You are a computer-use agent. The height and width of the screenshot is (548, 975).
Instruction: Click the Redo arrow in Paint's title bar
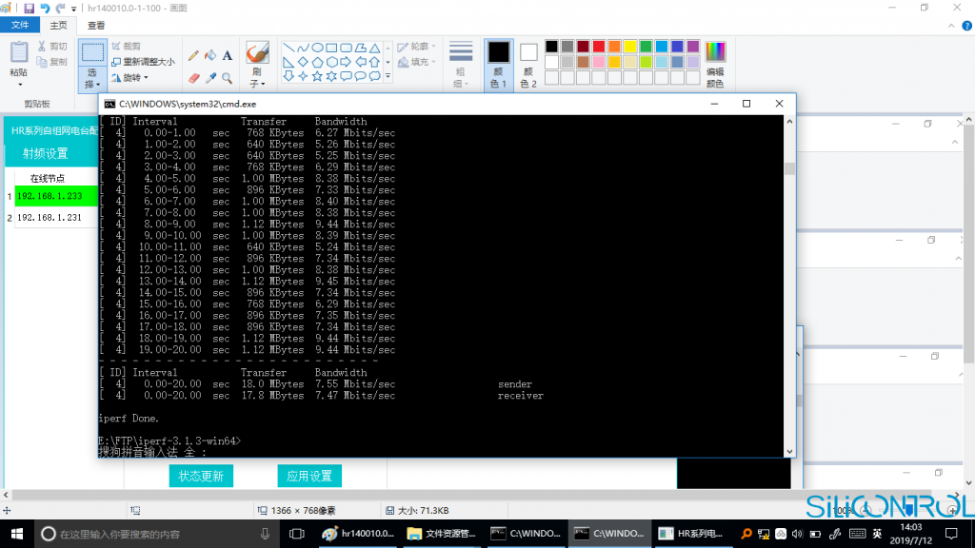(60, 8)
